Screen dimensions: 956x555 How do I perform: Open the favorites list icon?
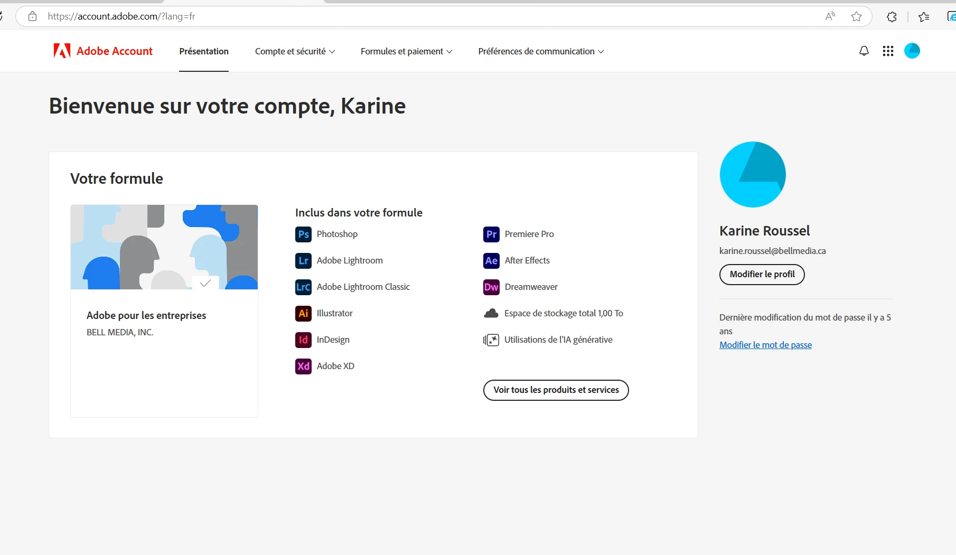click(x=924, y=17)
